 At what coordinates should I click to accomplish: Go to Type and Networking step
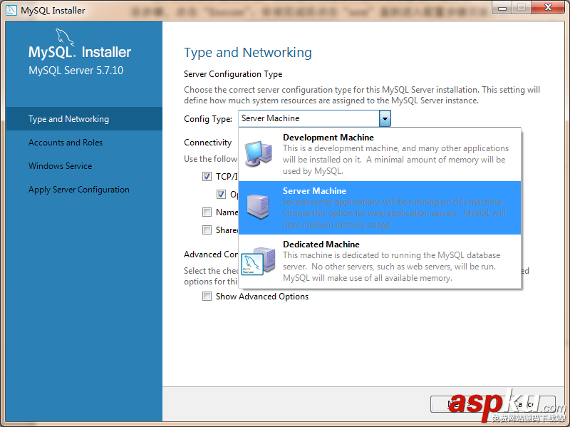pos(84,119)
